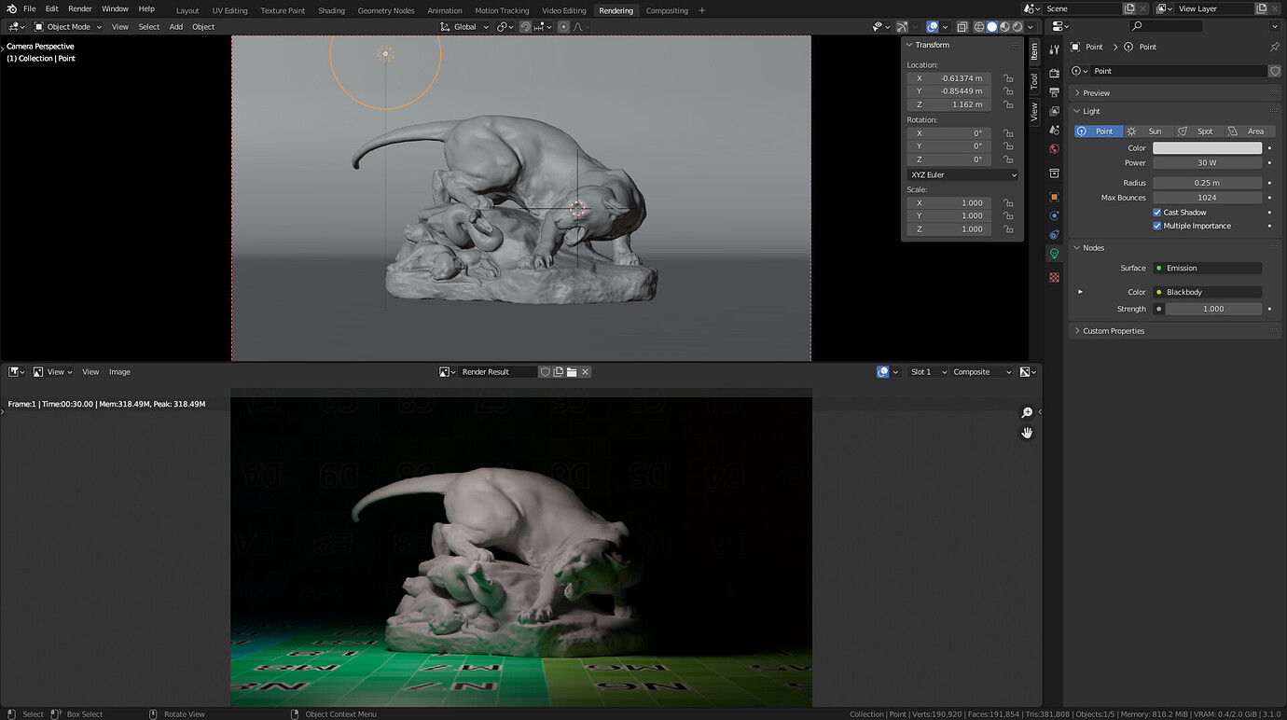
Task: Toggle fake user shield for Render Result image
Action: (546, 372)
